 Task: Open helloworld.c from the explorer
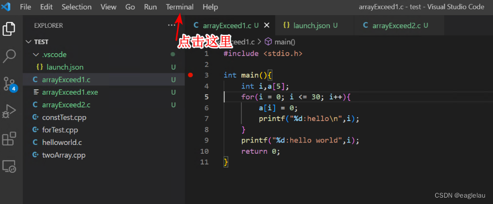[104, 143]
